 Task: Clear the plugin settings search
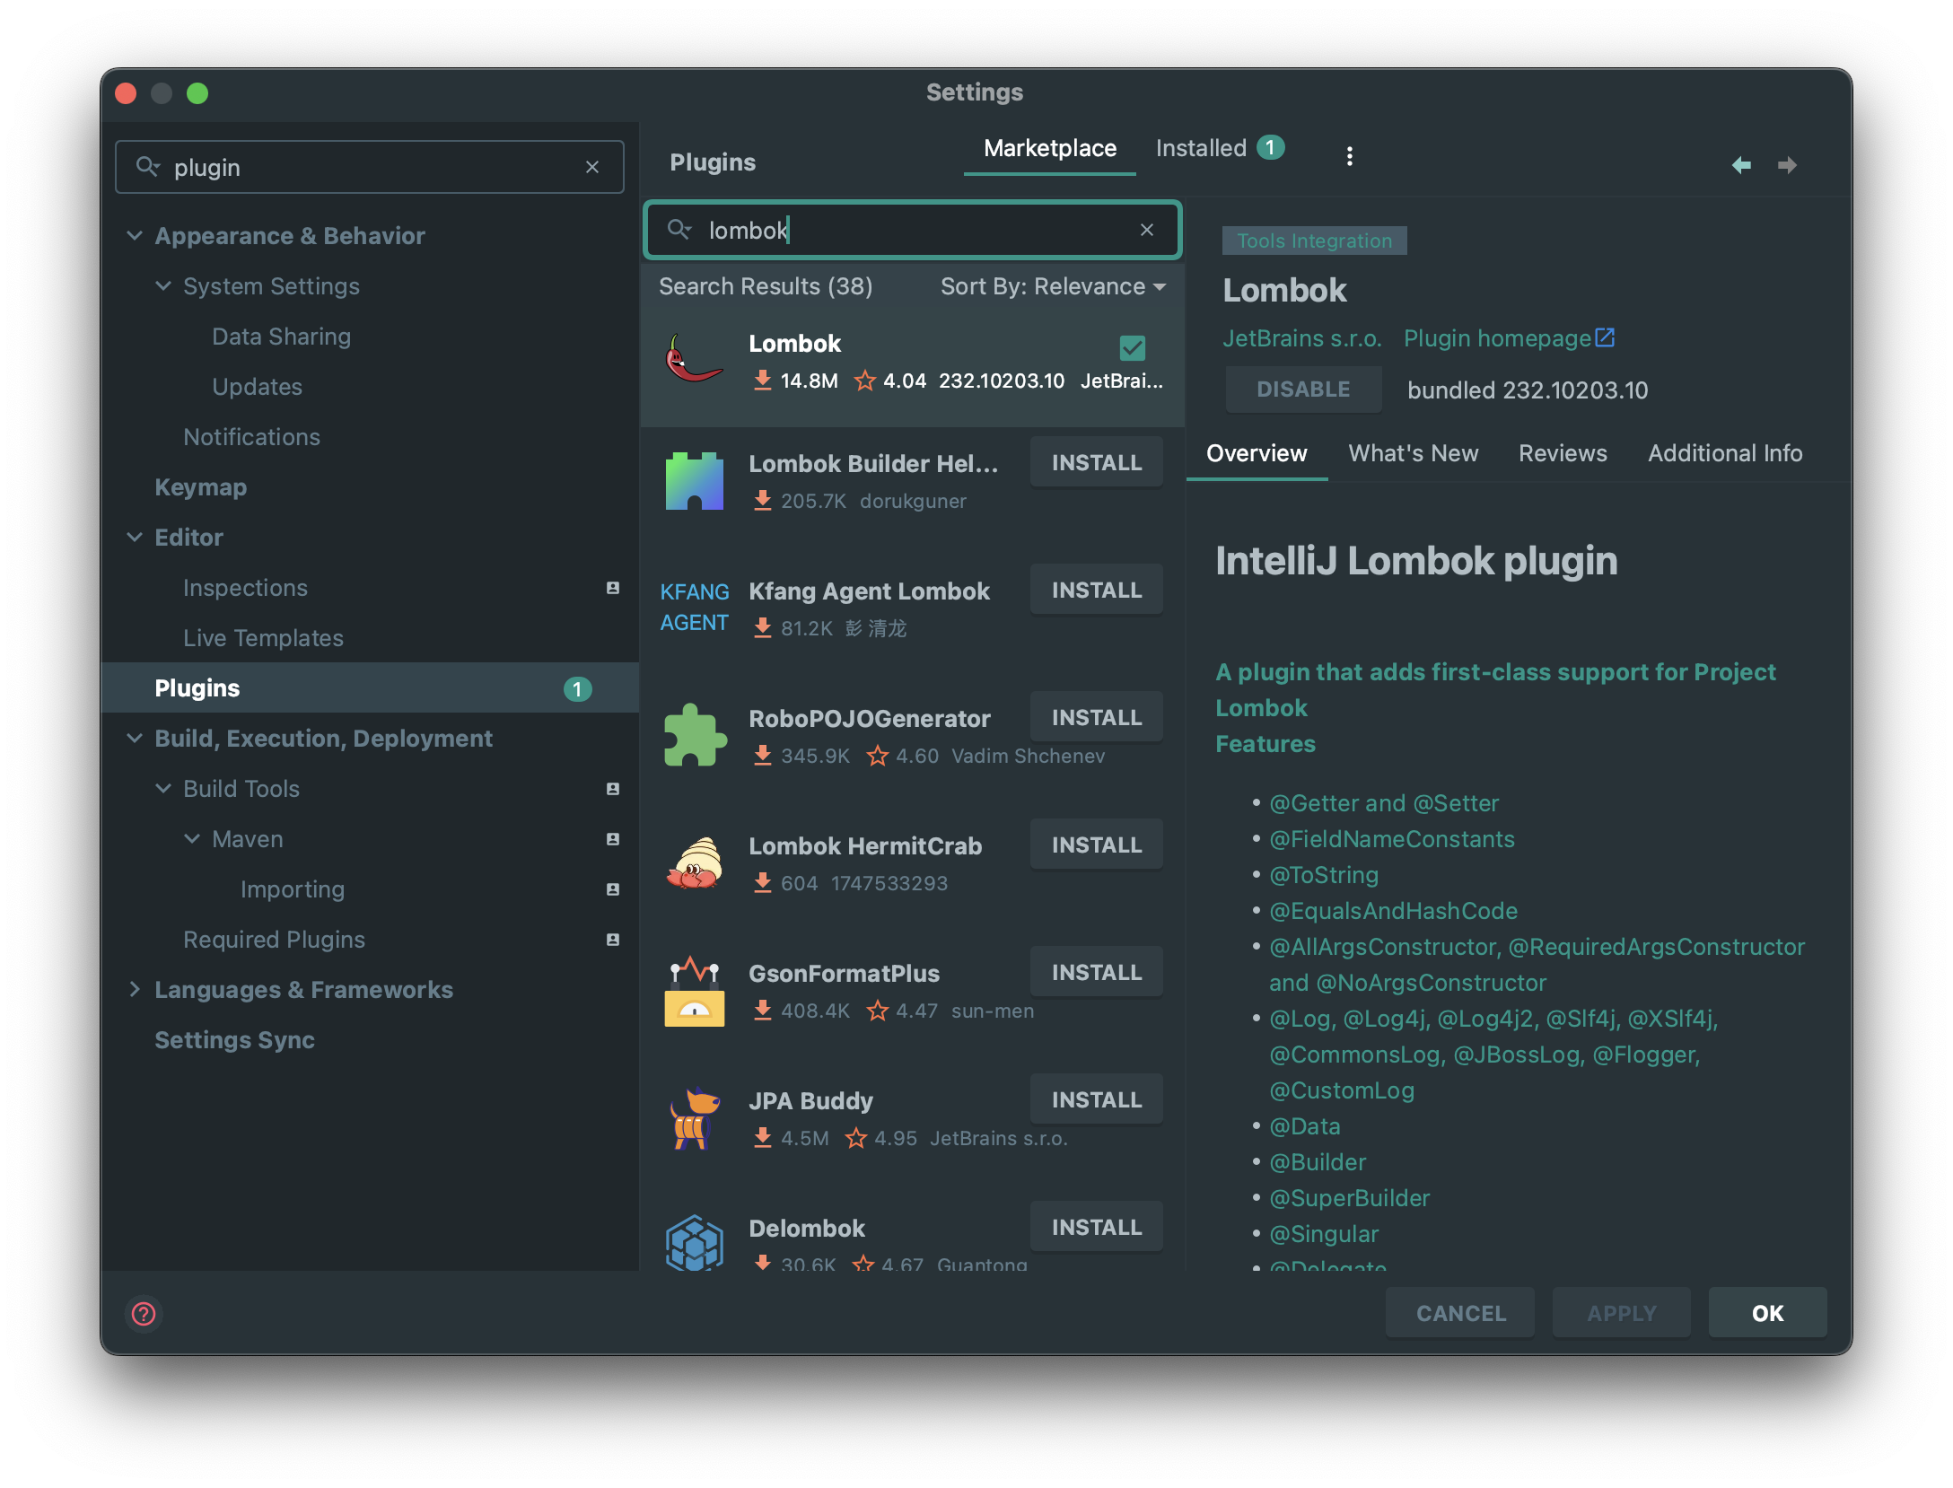click(592, 167)
